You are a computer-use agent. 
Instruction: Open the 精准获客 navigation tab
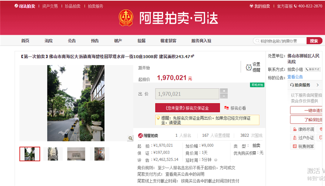[168, 41]
